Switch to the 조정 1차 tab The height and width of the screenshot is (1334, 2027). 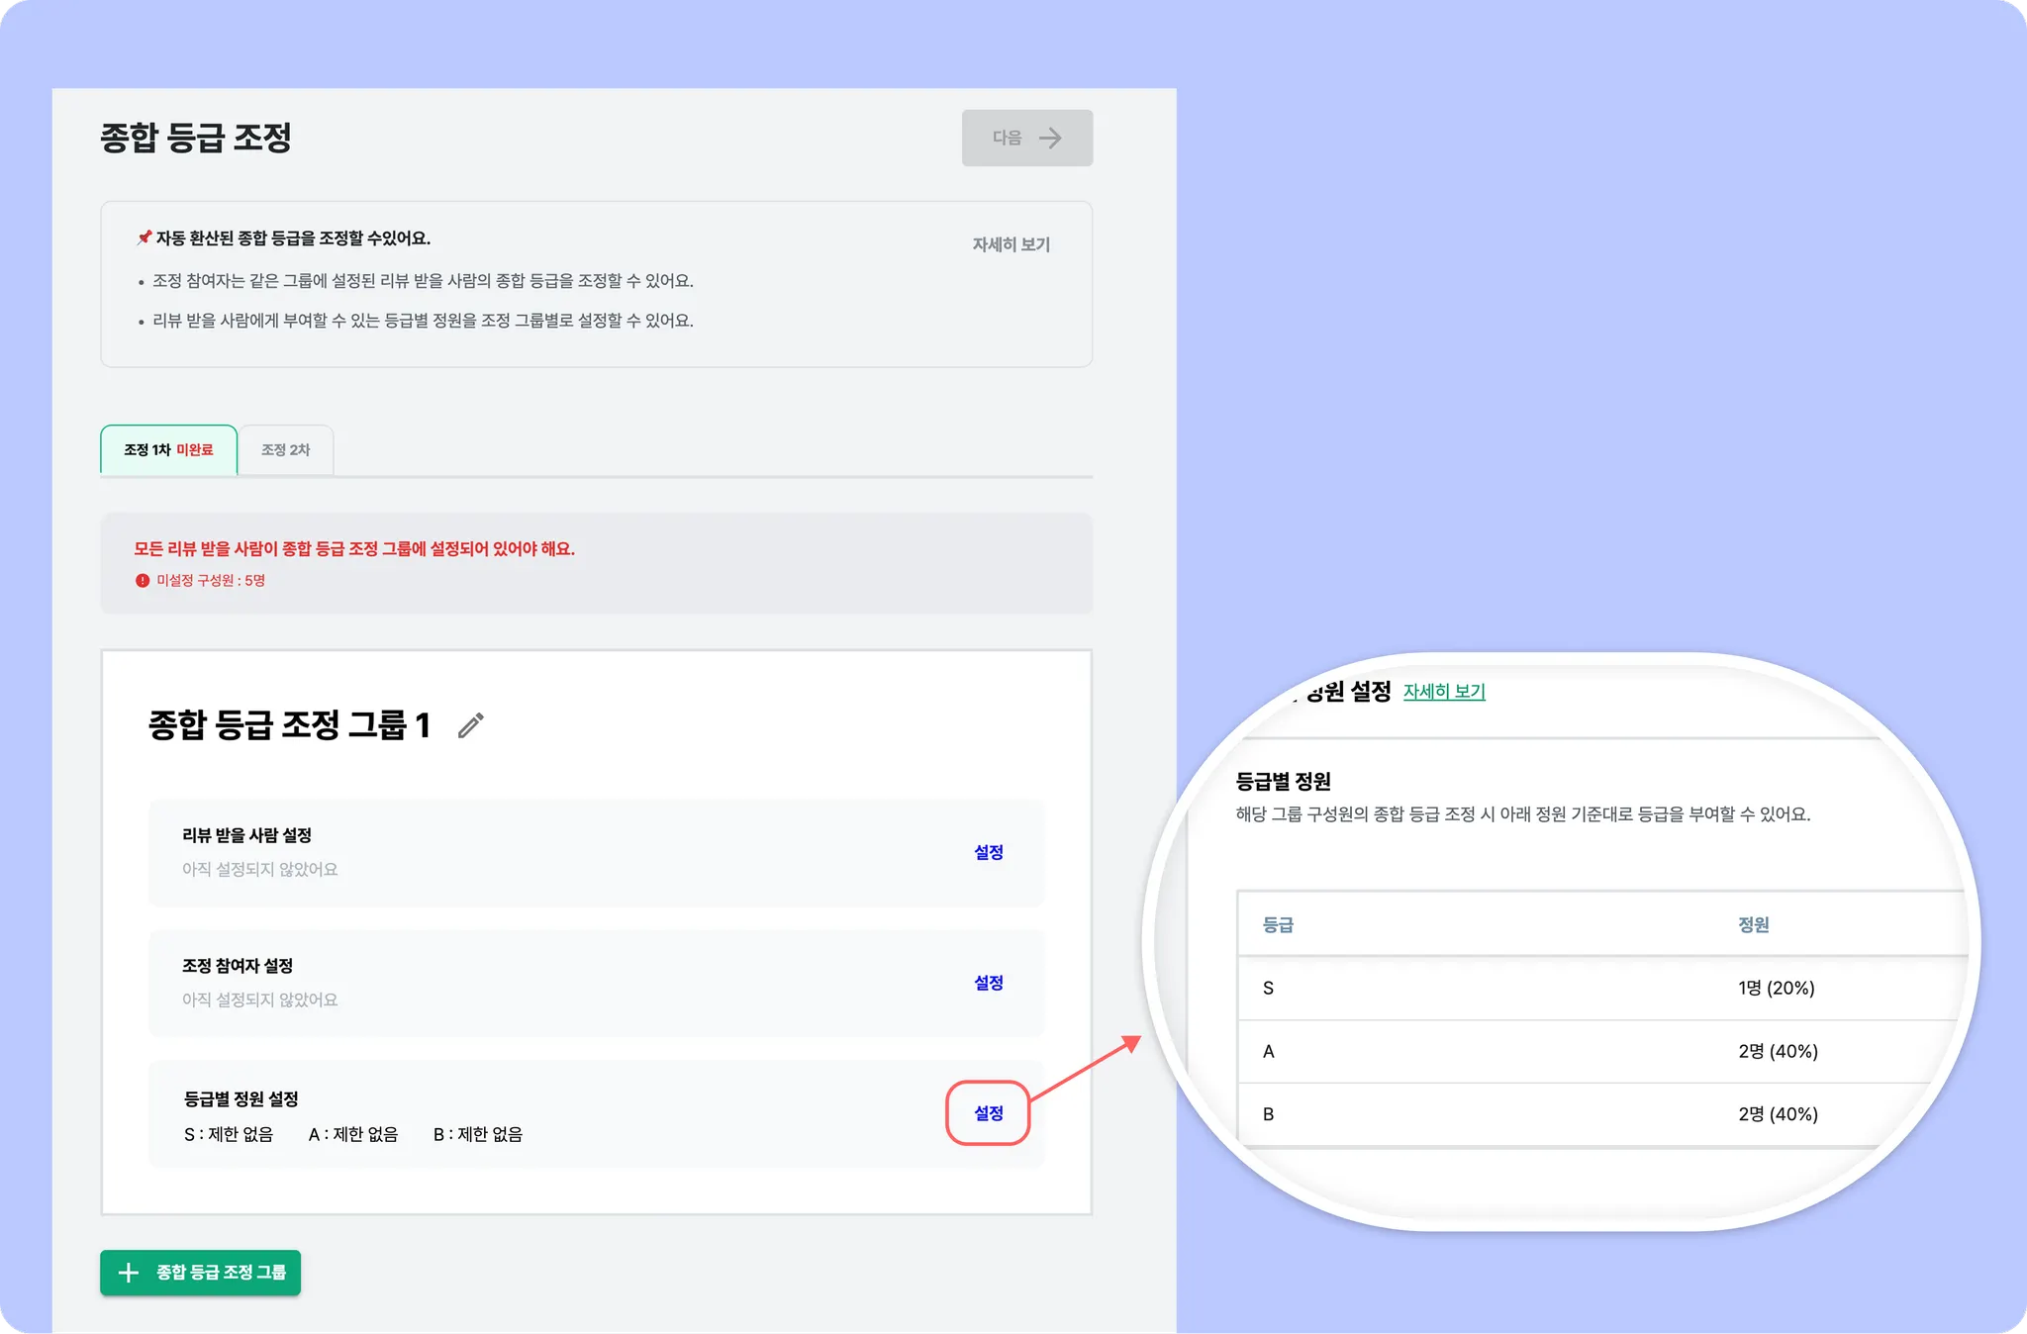click(168, 450)
